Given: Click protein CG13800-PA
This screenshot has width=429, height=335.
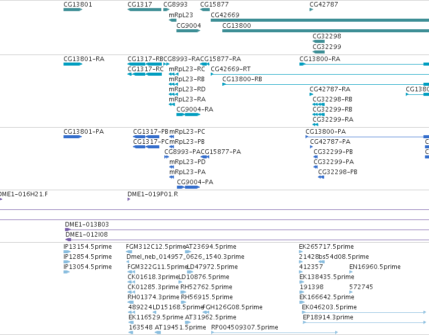Looking at the screenshot, I should 326,132.
